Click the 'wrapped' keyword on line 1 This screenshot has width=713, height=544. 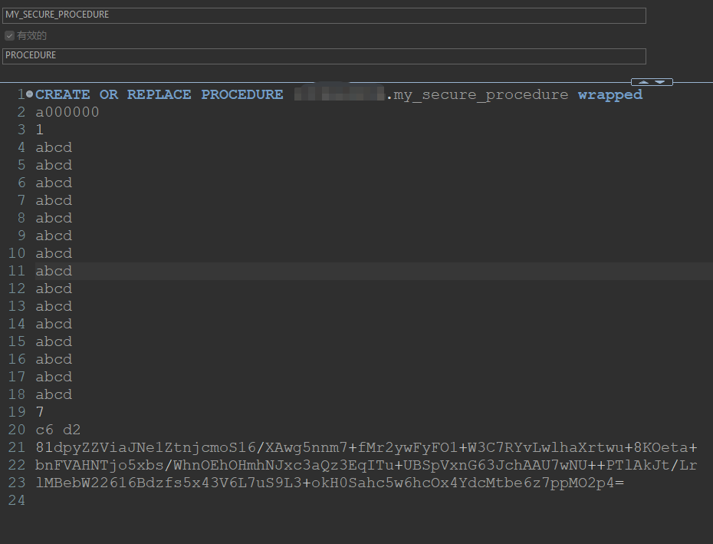[x=609, y=94]
